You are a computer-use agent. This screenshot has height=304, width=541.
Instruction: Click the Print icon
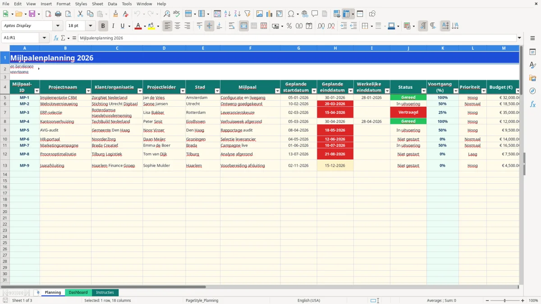pos(58,14)
